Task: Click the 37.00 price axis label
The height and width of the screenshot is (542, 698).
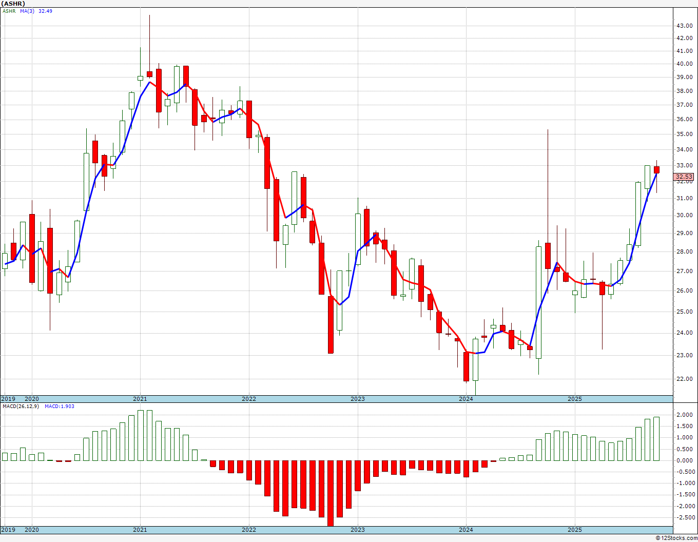Action: [x=684, y=105]
